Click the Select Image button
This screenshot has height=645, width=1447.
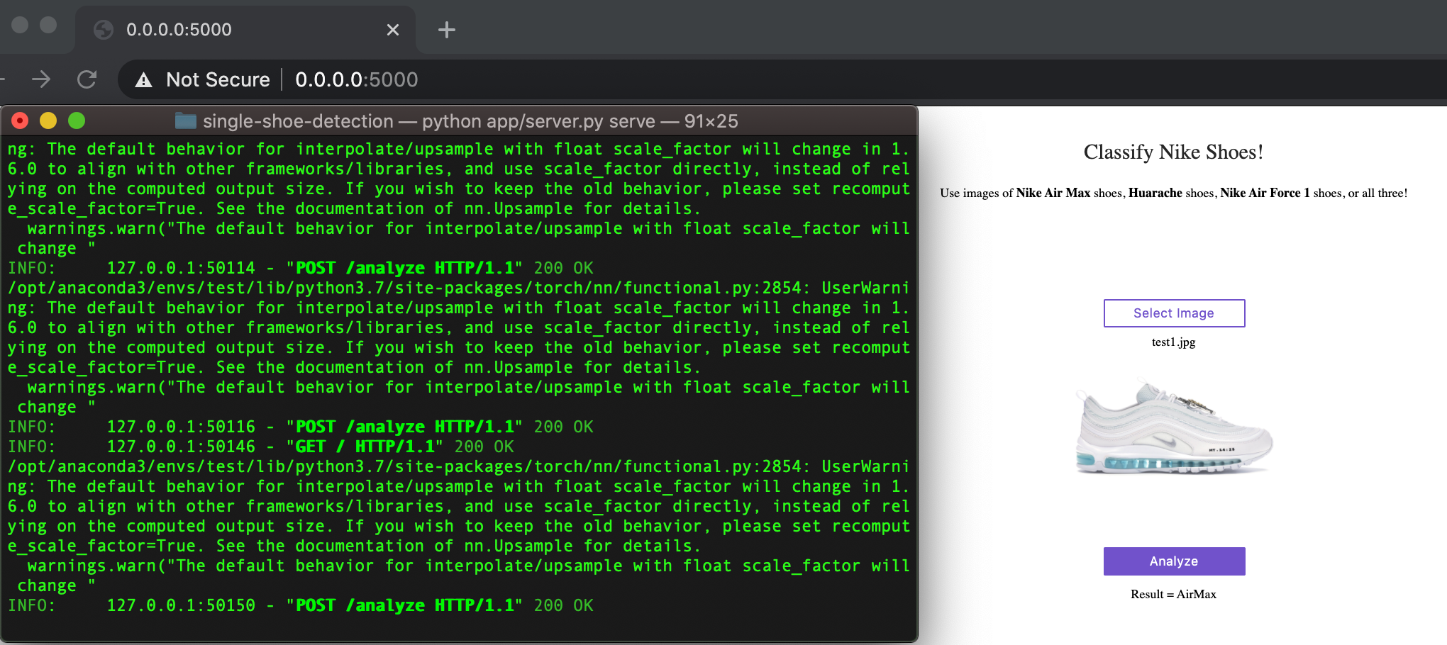pos(1174,313)
